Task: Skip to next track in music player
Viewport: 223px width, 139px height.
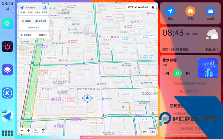Action: (x=188, y=73)
